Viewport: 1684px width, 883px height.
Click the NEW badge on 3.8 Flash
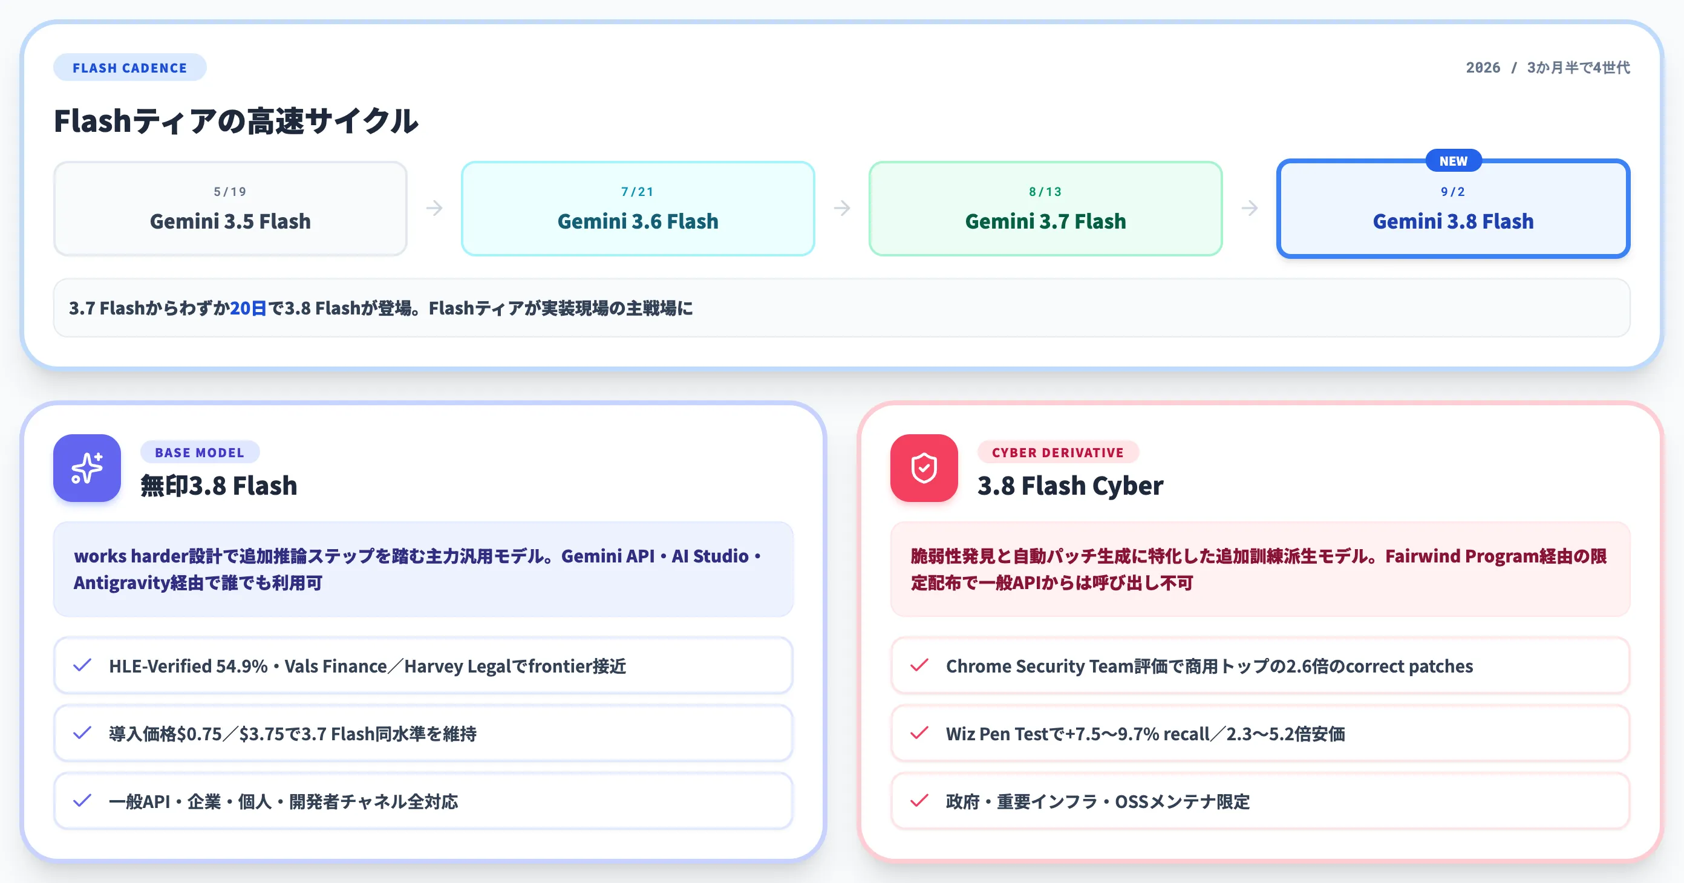pyautogui.click(x=1453, y=161)
